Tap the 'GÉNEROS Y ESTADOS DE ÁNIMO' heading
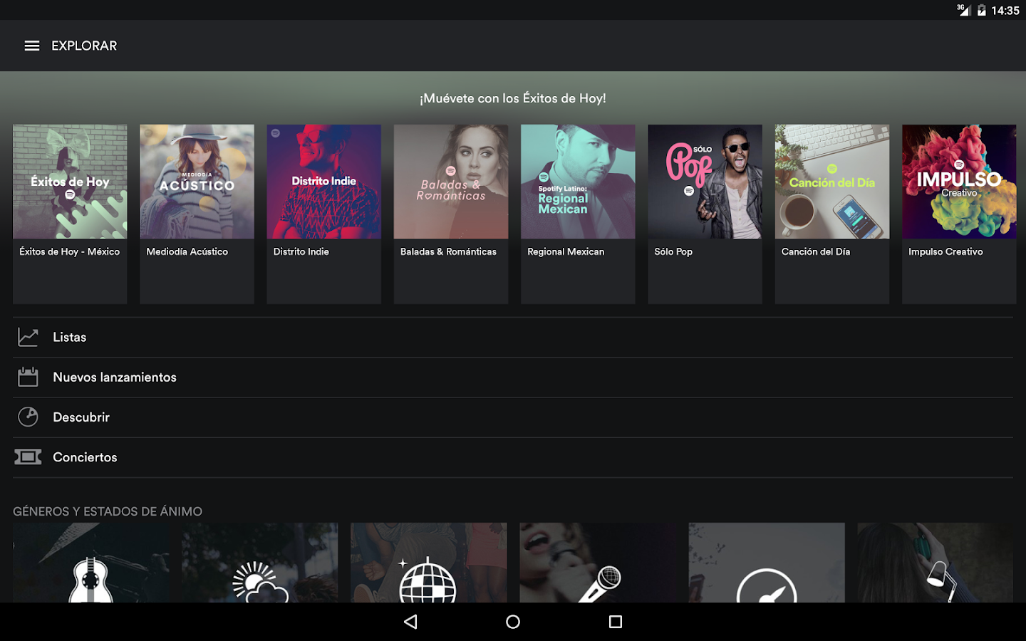Image resolution: width=1026 pixels, height=641 pixels. pos(108,511)
